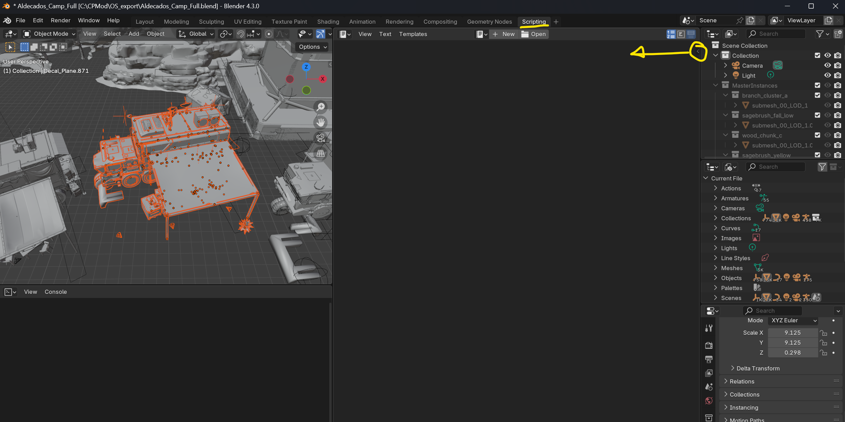Toggle line numbers in text editor

pyautogui.click(x=671, y=34)
